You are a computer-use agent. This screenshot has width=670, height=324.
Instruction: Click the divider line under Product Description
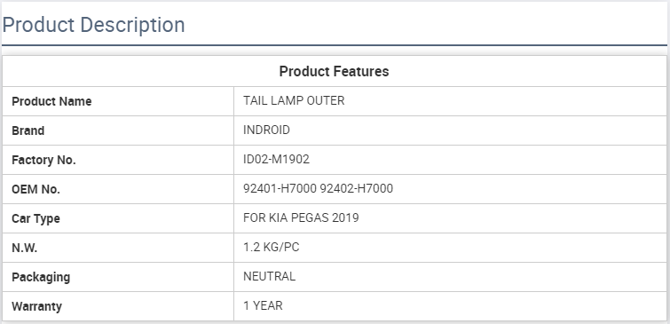coord(335,45)
